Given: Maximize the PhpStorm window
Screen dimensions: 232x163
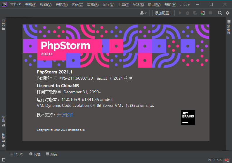Looking at the screenshot, I should (211, 4).
